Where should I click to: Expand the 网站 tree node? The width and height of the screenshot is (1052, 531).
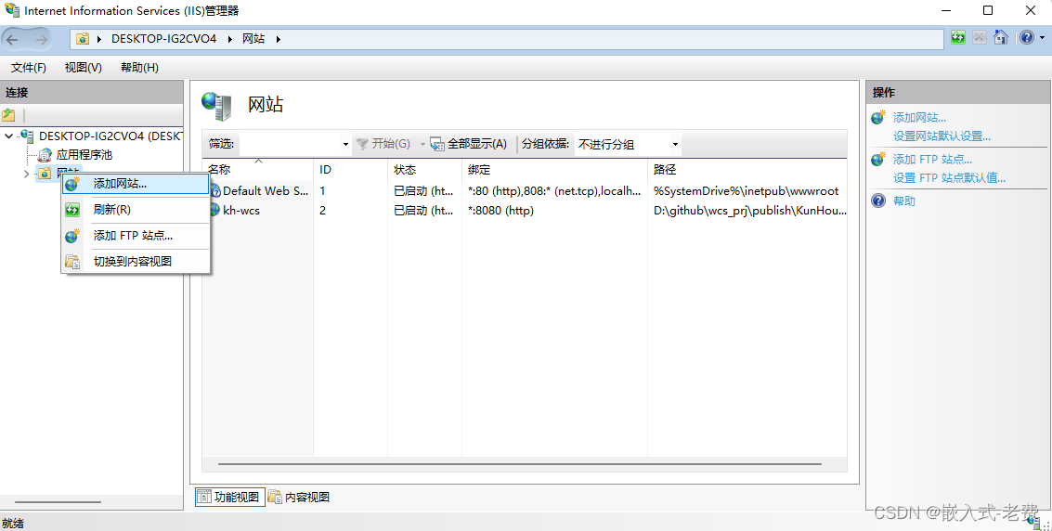[x=26, y=175]
